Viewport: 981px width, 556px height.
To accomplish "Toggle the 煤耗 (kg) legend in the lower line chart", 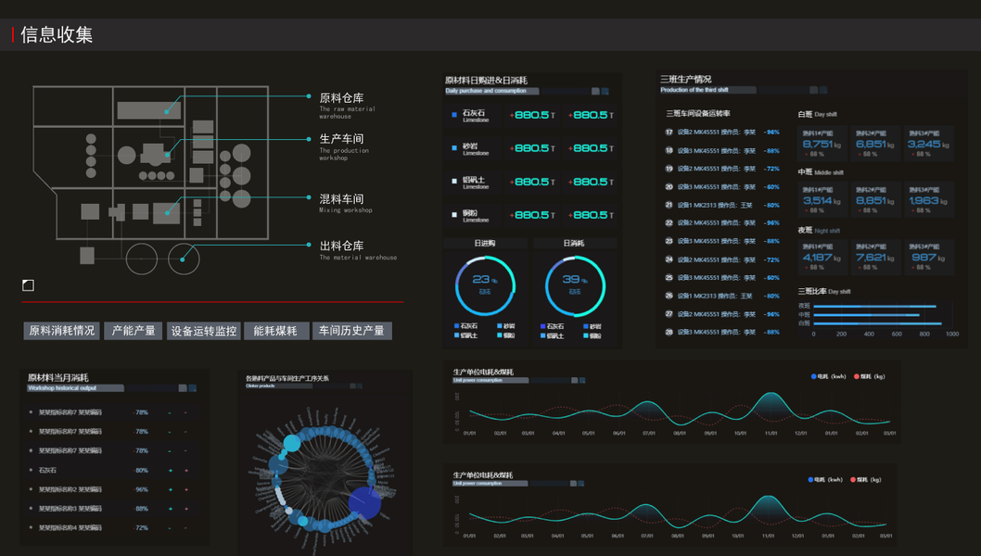I will pos(866,480).
